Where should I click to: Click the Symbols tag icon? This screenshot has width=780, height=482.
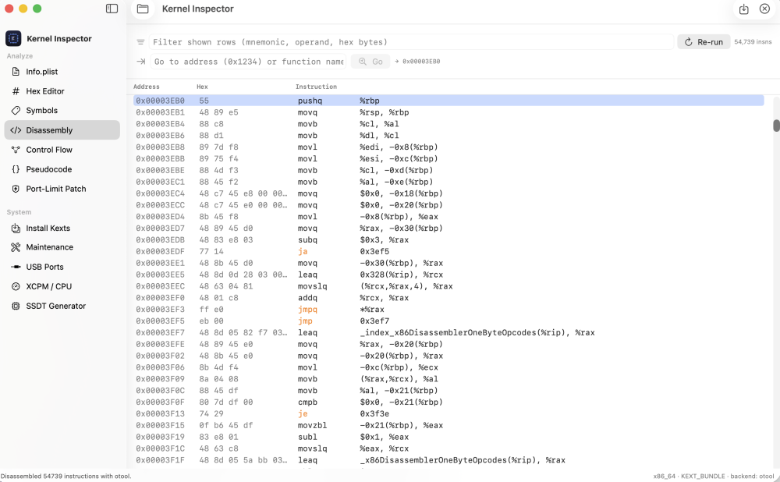[x=16, y=111]
